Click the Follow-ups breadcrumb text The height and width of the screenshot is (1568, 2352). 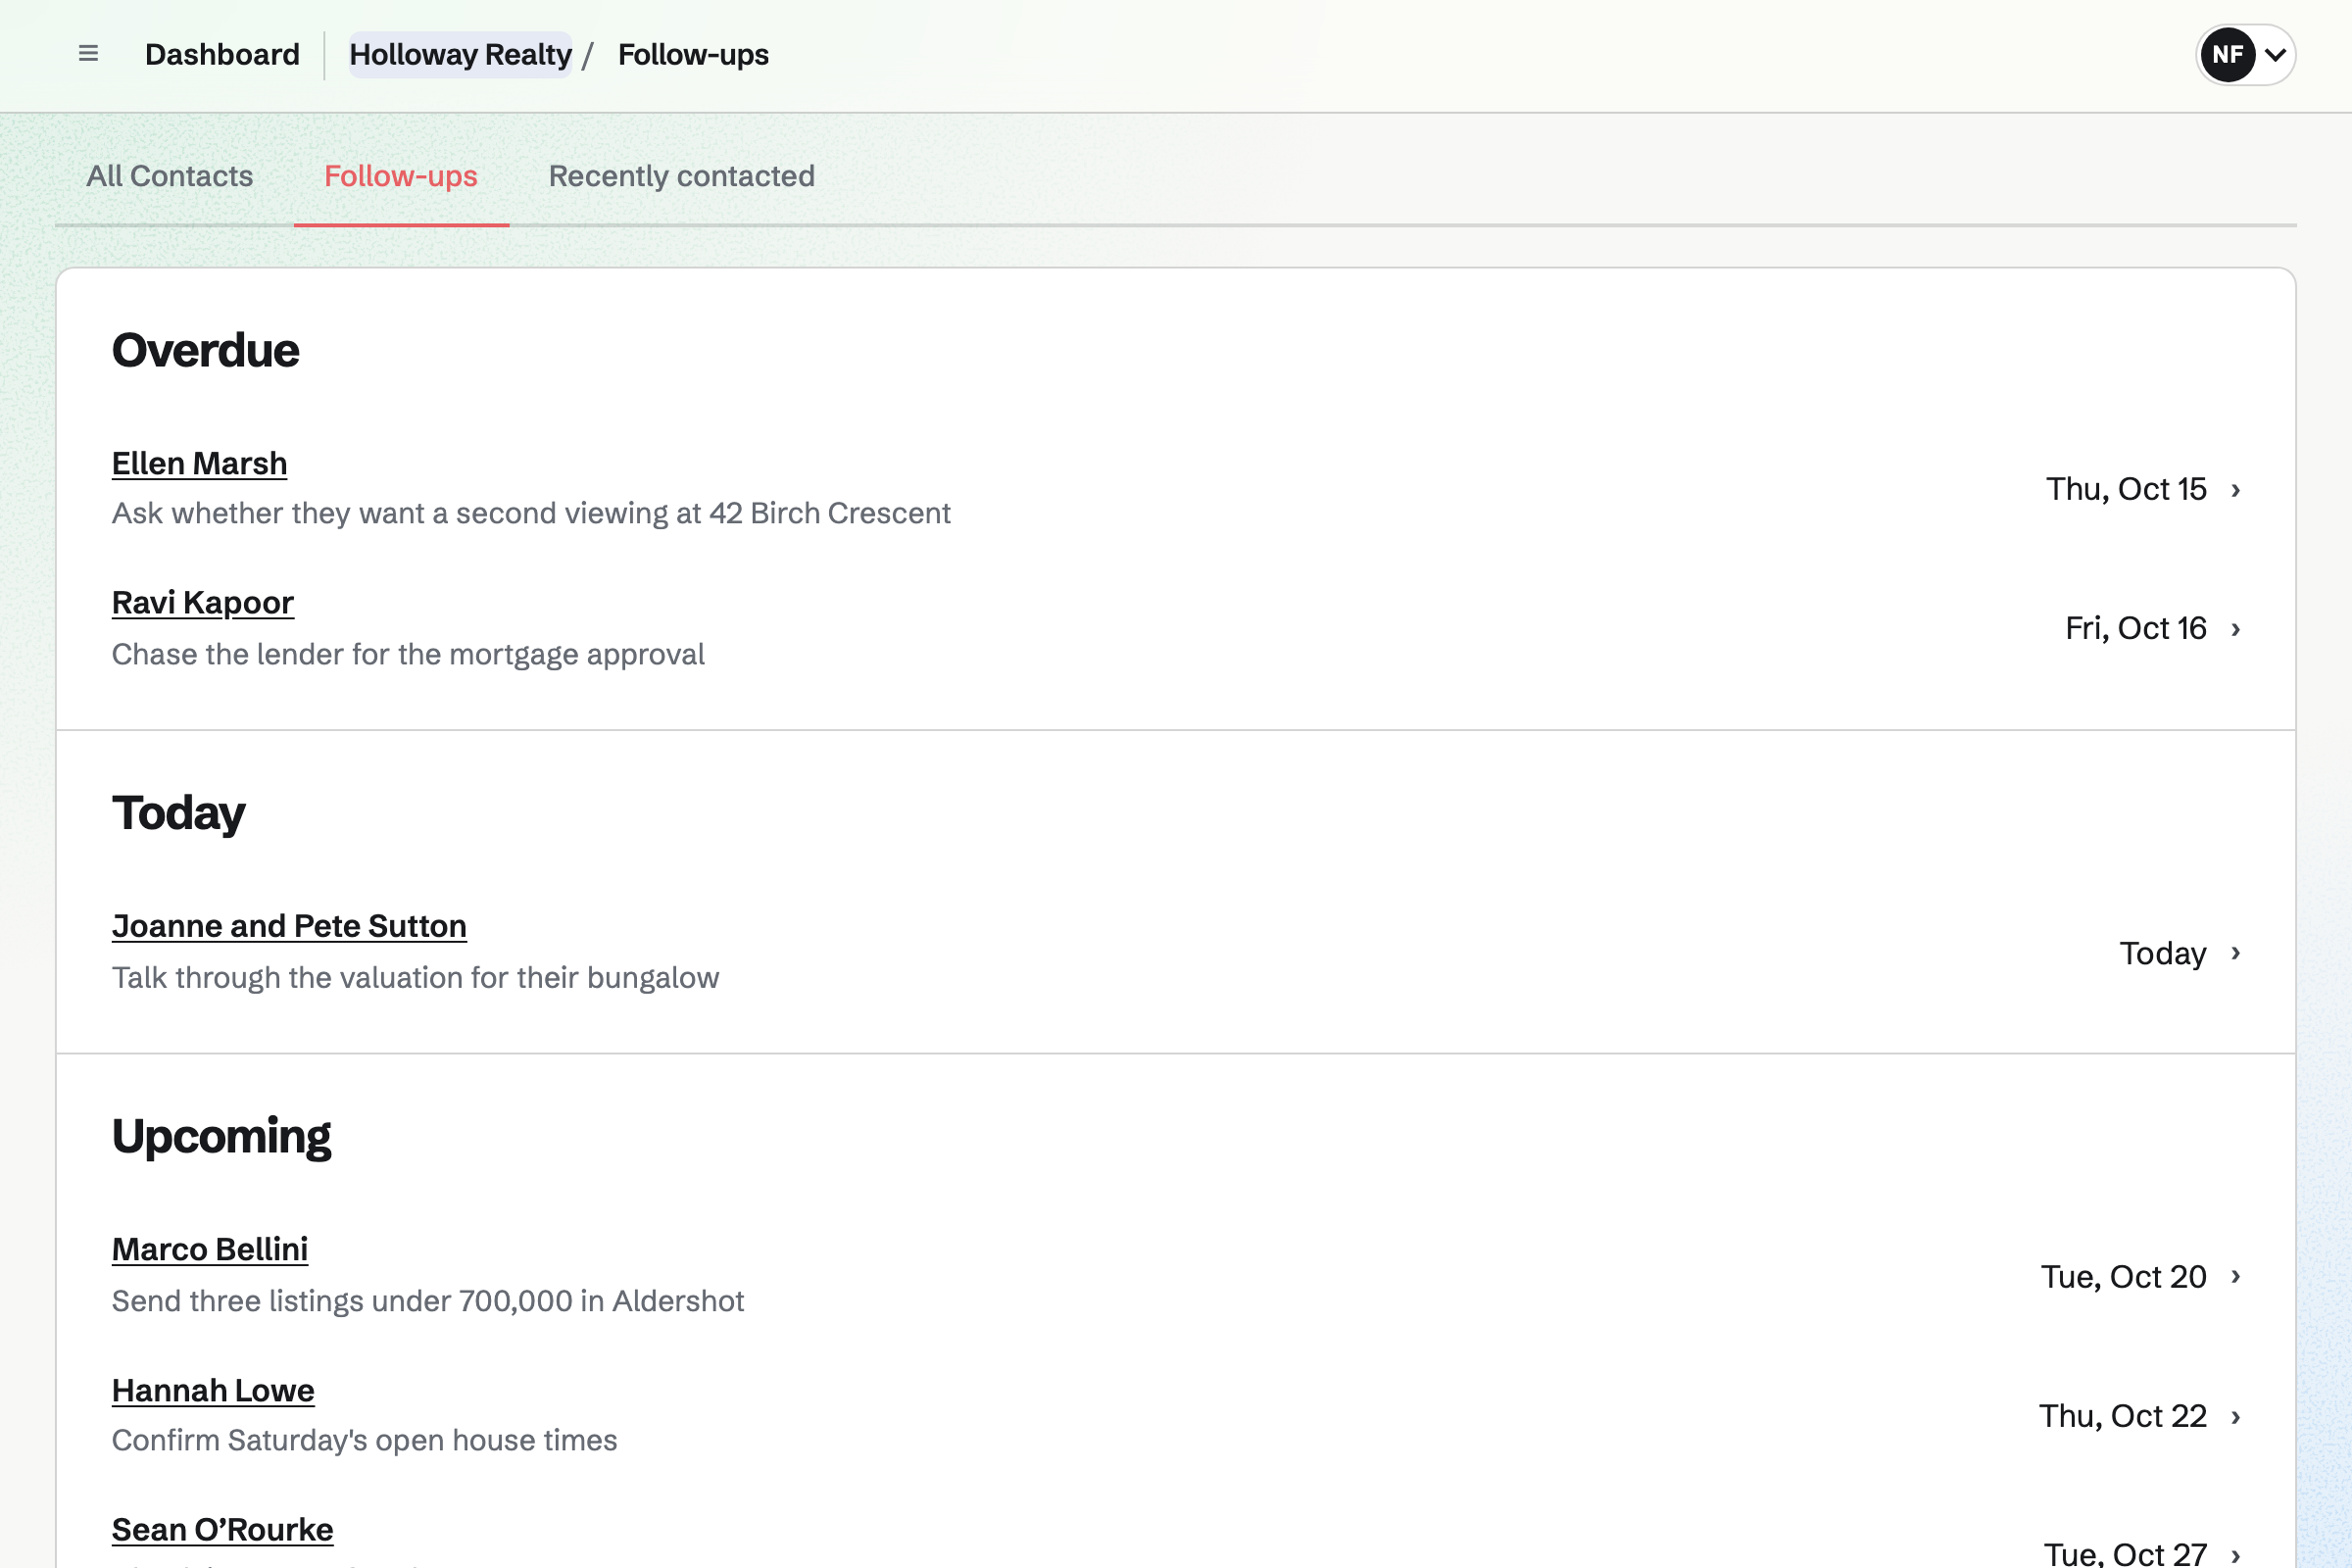click(x=693, y=54)
